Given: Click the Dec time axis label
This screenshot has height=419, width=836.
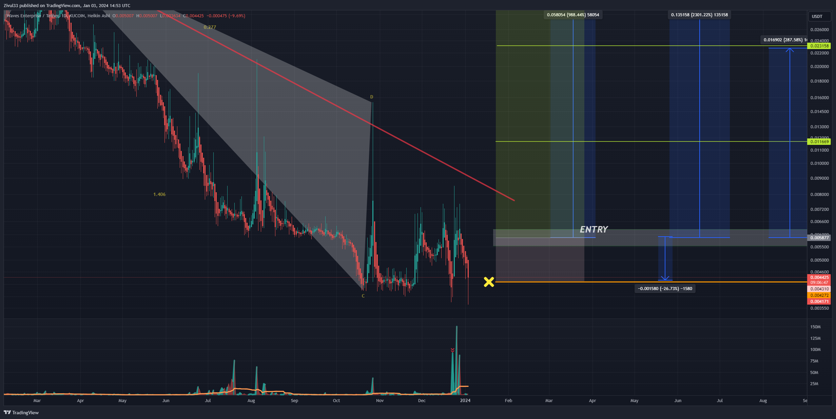Looking at the screenshot, I should (x=422, y=401).
